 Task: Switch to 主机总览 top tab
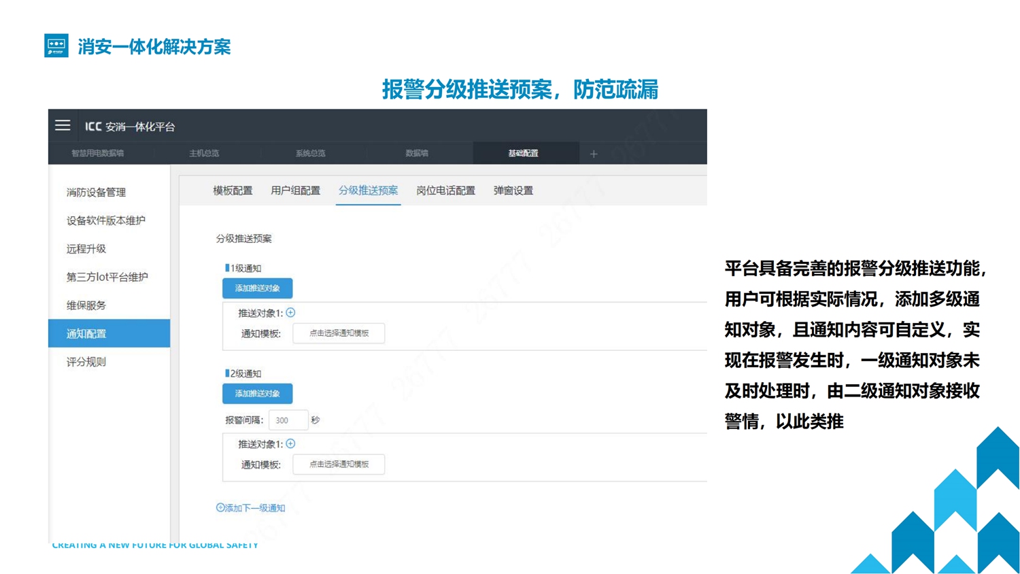[x=204, y=154]
